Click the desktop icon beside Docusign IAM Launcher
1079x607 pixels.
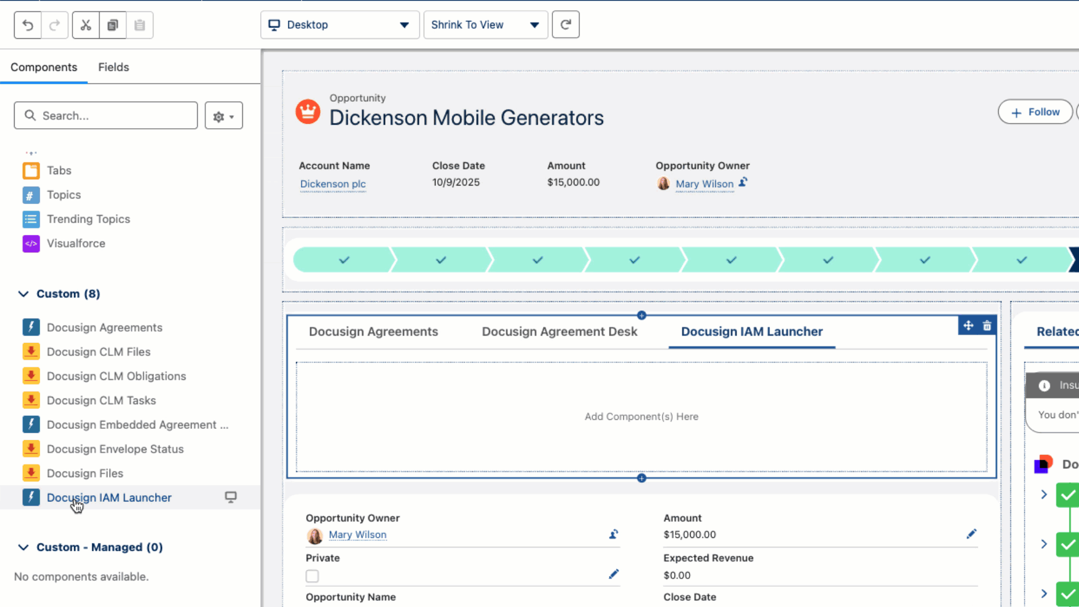(230, 497)
